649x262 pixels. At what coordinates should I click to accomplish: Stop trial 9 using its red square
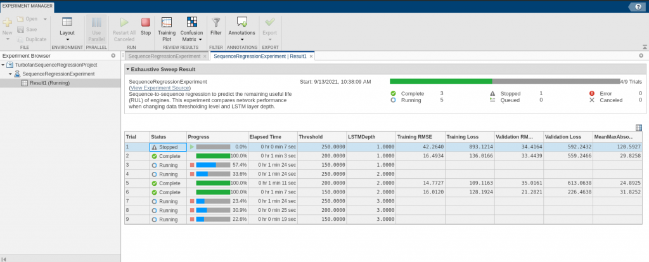click(192, 219)
